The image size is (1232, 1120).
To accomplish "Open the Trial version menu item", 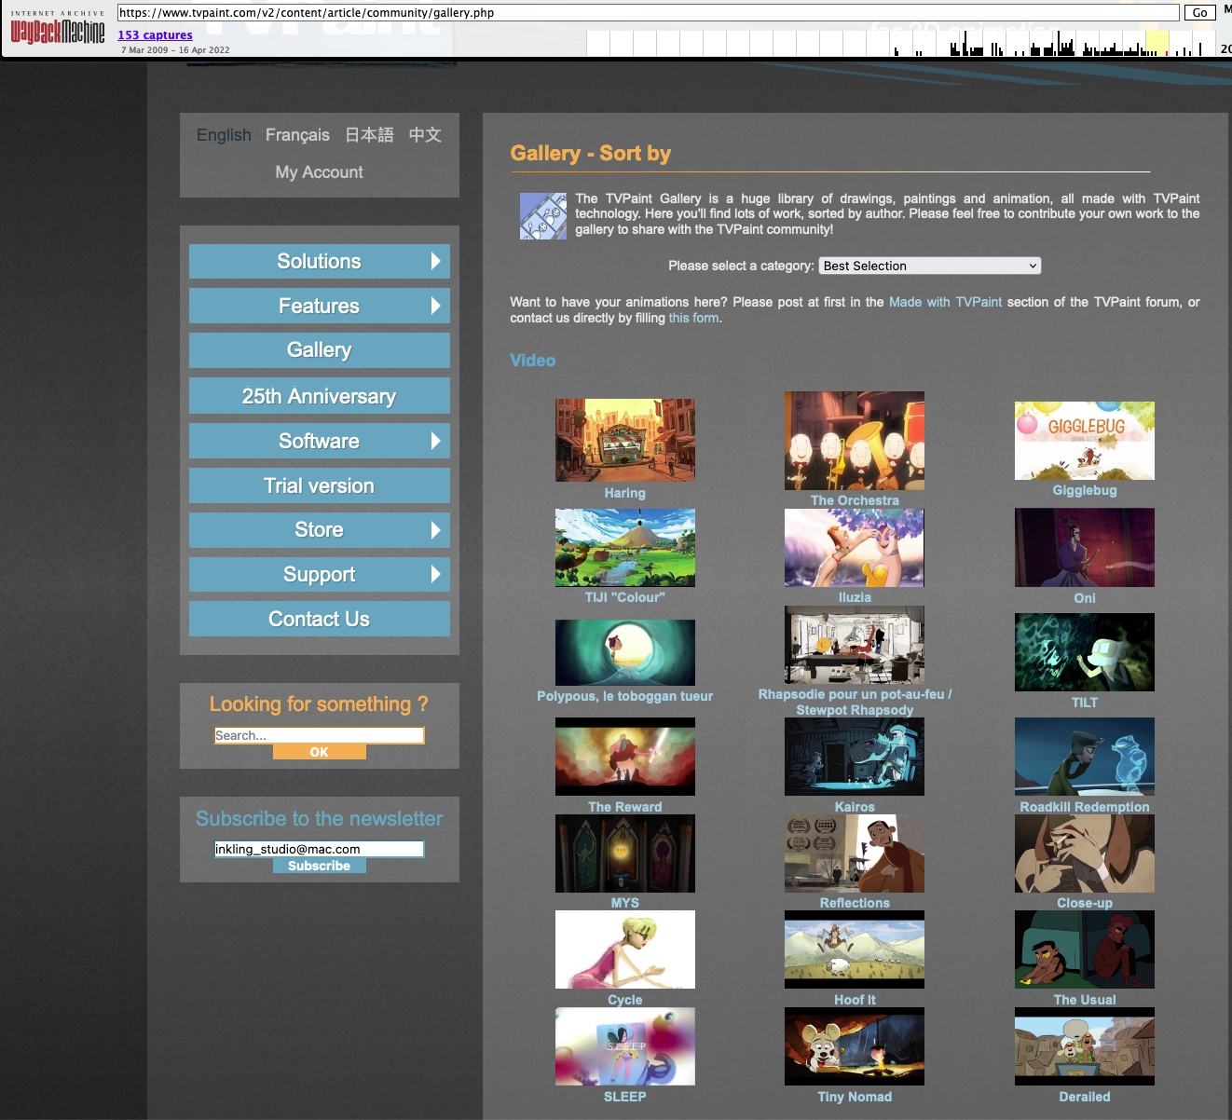I will click(320, 485).
